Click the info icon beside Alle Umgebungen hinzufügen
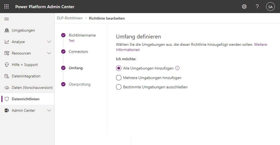 tap(177, 68)
